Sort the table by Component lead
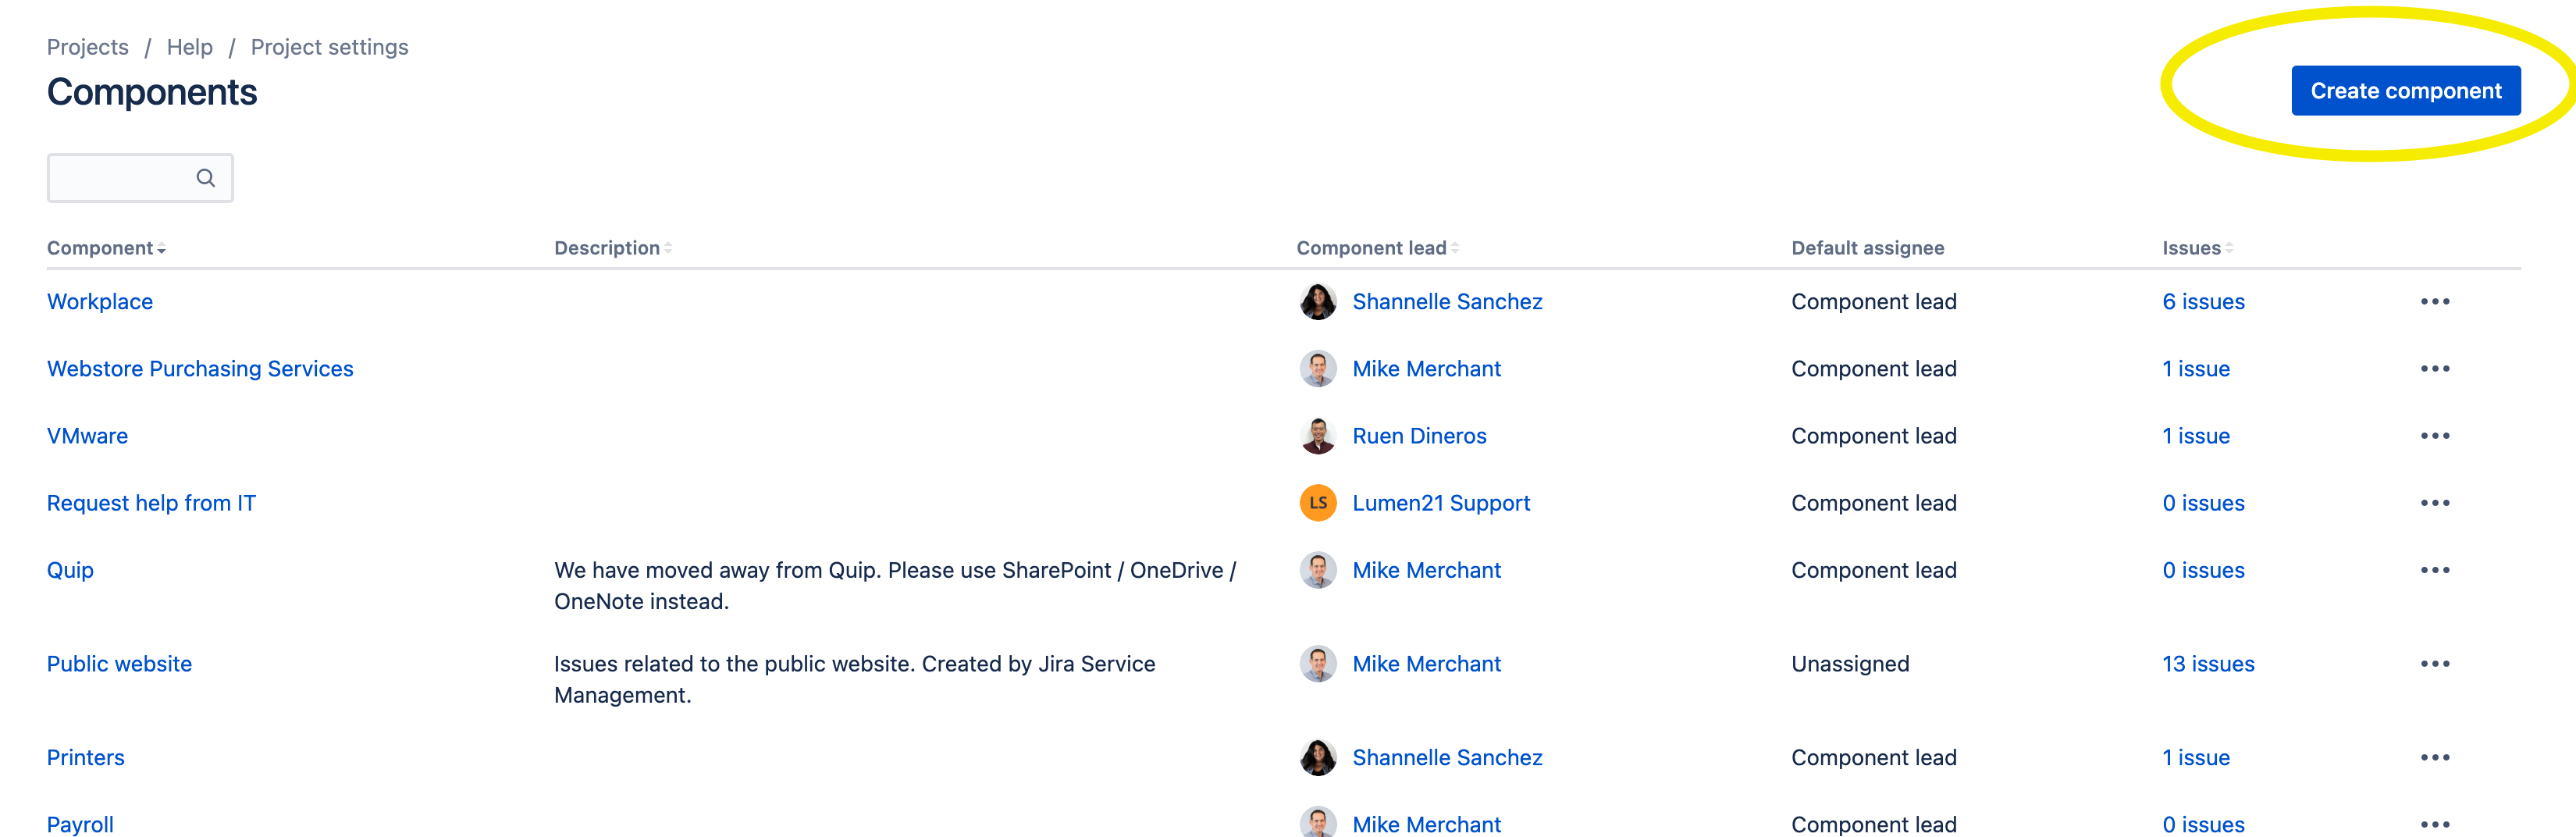Viewport: 2576px width, 837px height. pos(1375,247)
